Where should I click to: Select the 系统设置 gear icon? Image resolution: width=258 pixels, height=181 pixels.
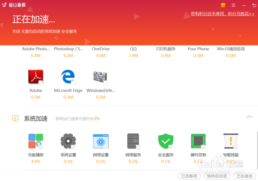68,141
